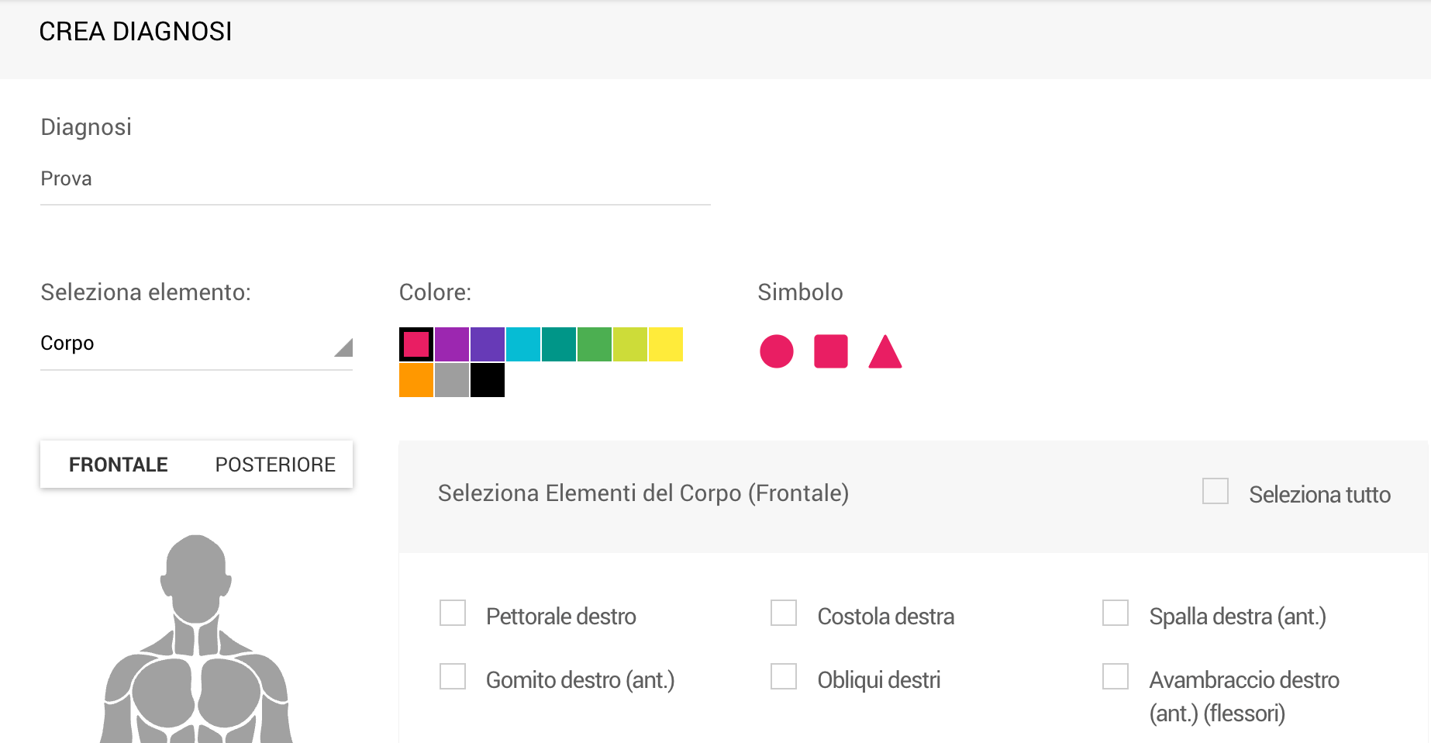Select the orange color swatch
This screenshot has width=1431, height=743.
pyautogui.click(x=416, y=380)
